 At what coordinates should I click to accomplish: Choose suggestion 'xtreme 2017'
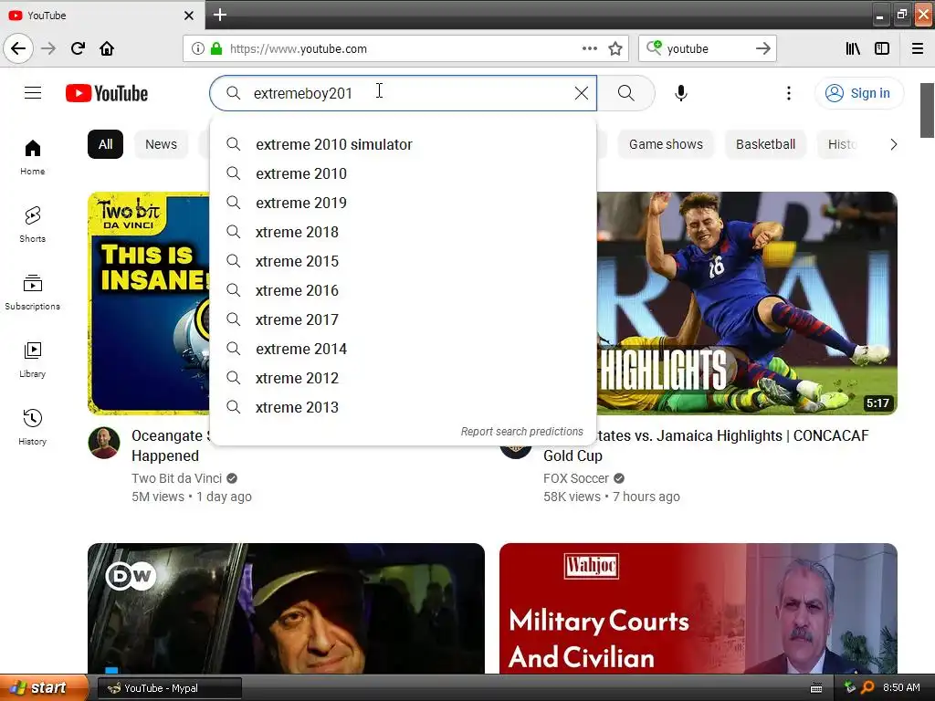click(x=403, y=319)
